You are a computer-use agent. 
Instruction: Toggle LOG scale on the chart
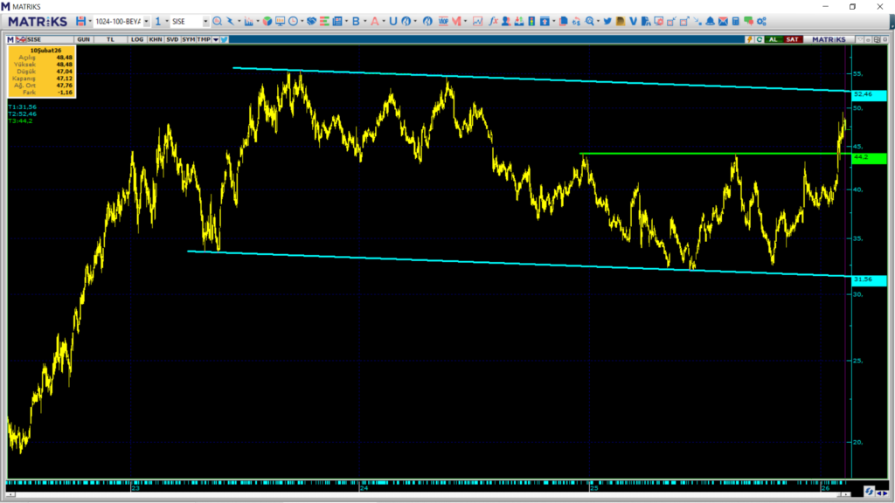tap(137, 39)
